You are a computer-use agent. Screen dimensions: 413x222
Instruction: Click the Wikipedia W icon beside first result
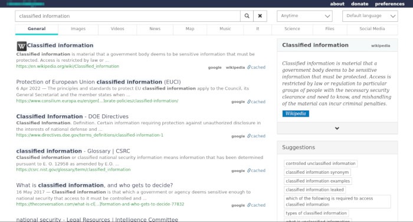tap(22, 47)
